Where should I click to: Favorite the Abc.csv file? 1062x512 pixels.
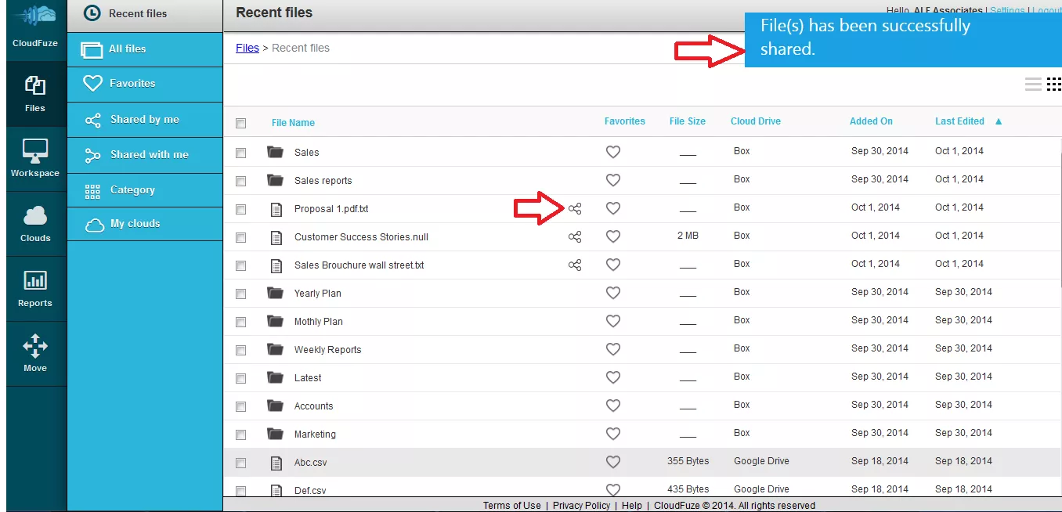[613, 462]
